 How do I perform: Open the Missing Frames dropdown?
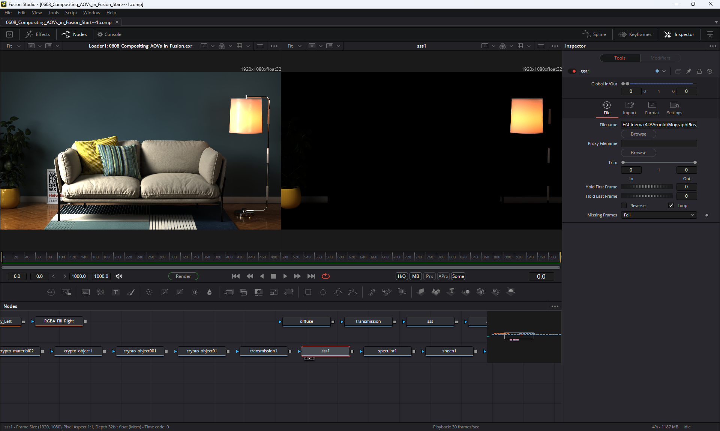tap(659, 215)
